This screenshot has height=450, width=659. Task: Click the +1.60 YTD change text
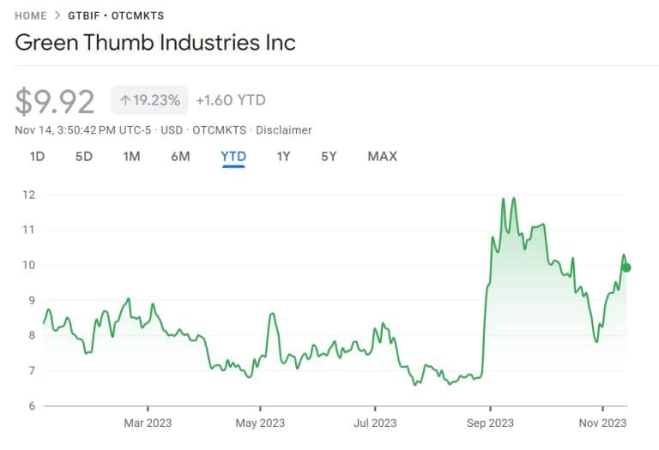pyautogui.click(x=231, y=100)
